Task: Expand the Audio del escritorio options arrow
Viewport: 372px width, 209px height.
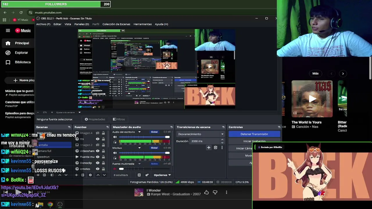Action: [x=139, y=132]
